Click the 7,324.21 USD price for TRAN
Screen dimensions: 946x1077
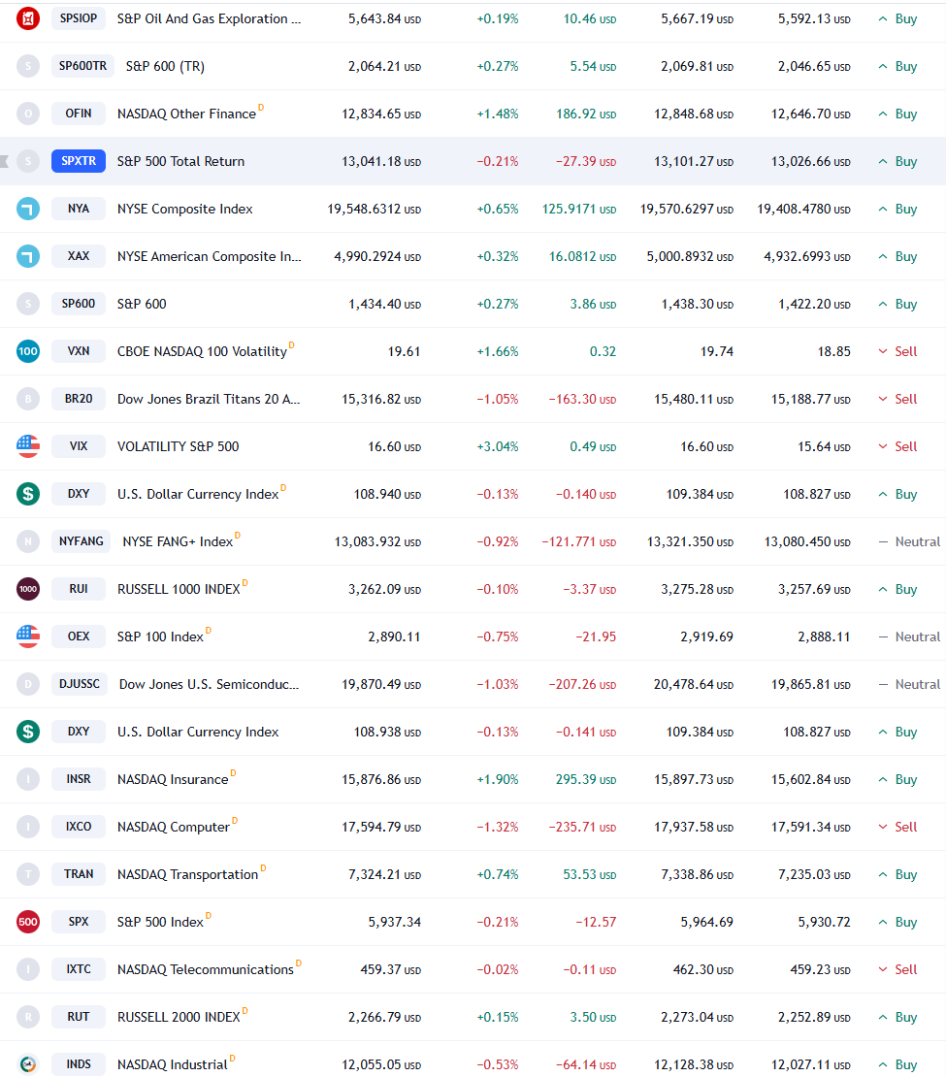tap(385, 874)
